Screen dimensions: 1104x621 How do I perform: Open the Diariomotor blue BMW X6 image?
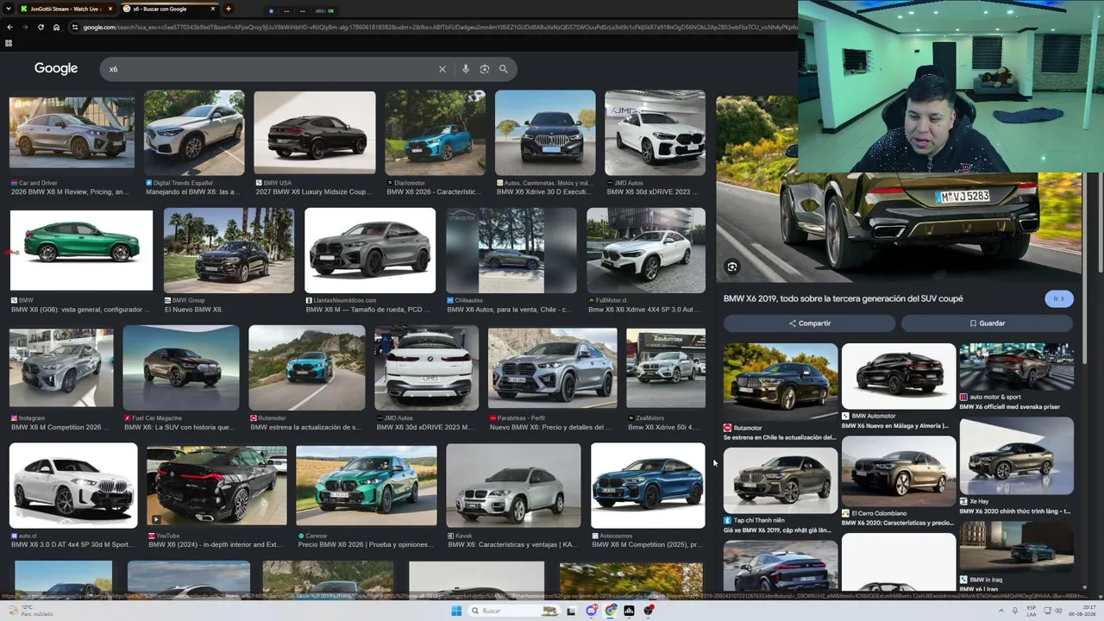(x=435, y=133)
